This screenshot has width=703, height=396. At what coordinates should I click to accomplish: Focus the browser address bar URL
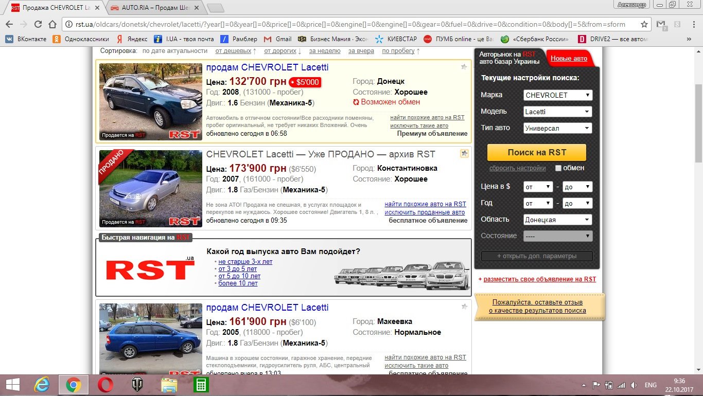[350, 24]
